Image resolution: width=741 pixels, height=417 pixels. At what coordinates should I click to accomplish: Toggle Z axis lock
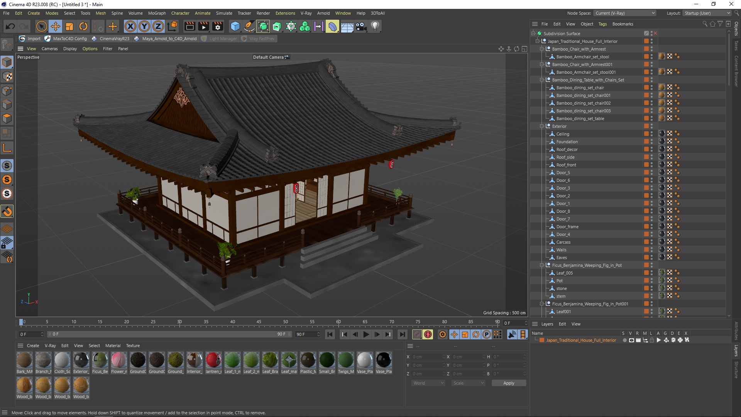[x=158, y=26]
